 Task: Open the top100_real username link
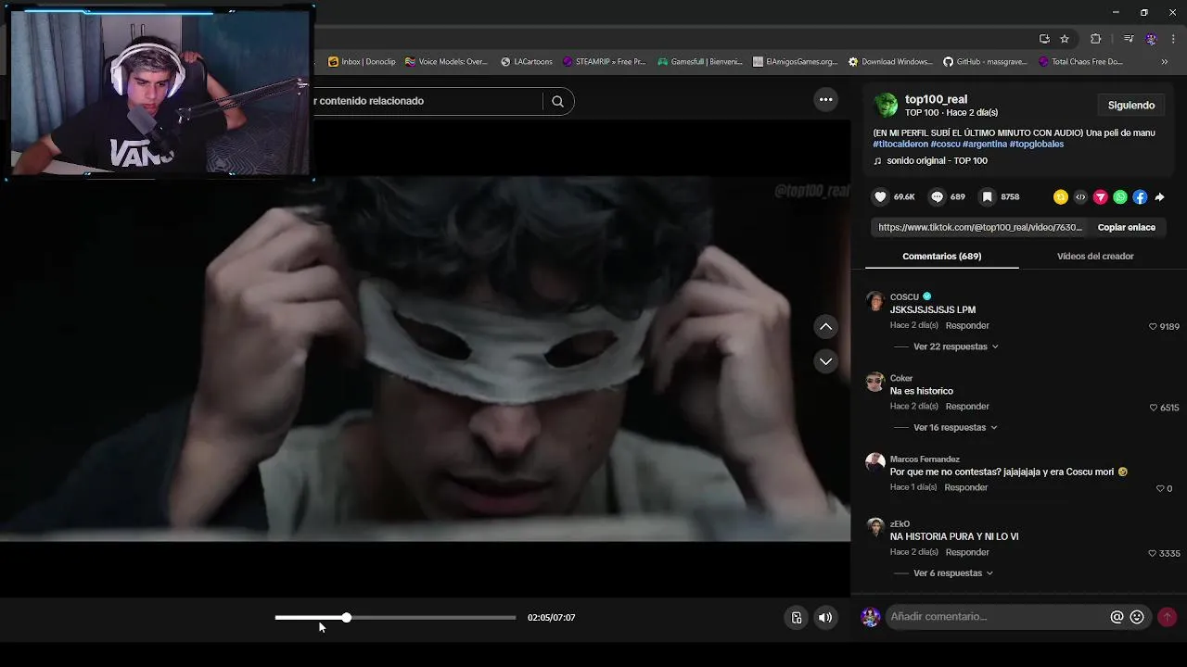pos(936,99)
